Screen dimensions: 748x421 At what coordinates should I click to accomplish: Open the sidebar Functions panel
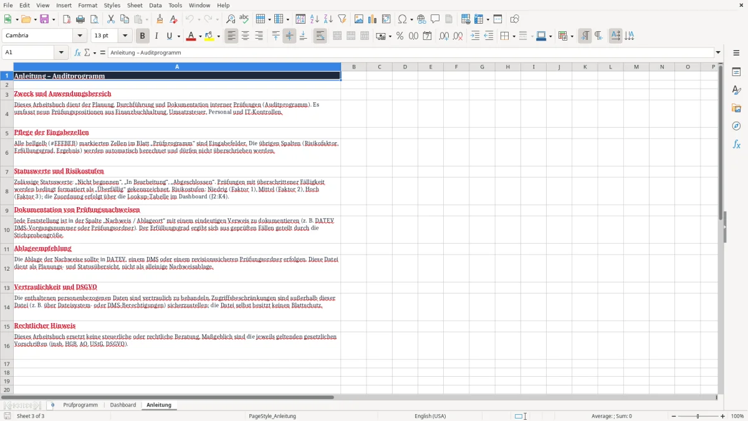pos(736,144)
